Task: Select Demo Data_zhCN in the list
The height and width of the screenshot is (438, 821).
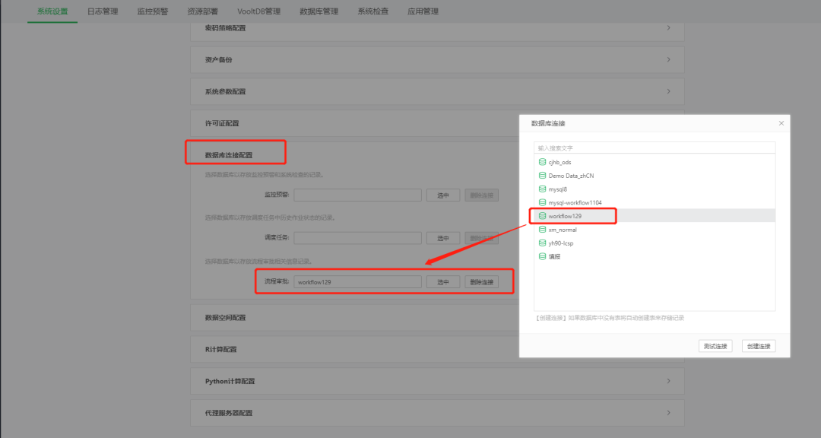Action: point(655,176)
